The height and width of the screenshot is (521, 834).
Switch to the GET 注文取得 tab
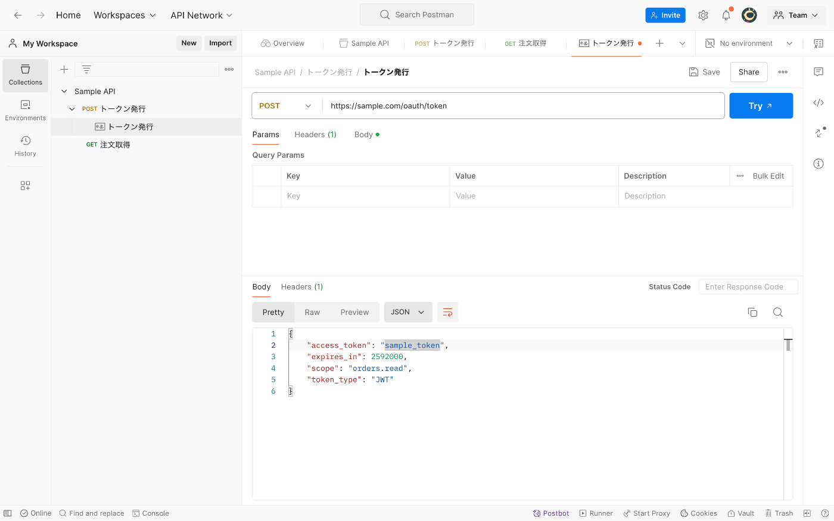tap(525, 43)
